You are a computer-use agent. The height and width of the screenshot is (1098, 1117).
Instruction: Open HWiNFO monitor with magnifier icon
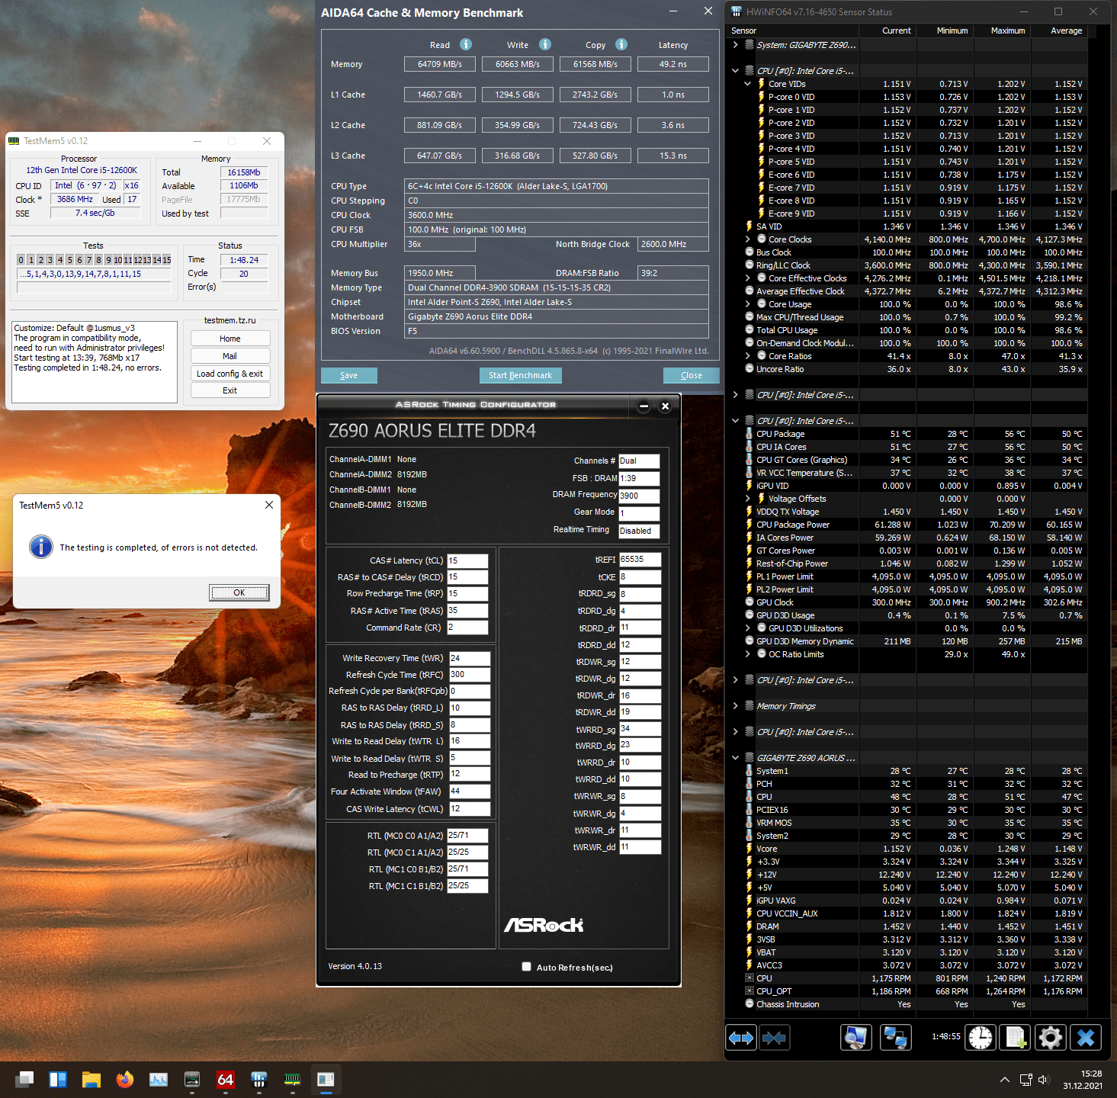855,1038
